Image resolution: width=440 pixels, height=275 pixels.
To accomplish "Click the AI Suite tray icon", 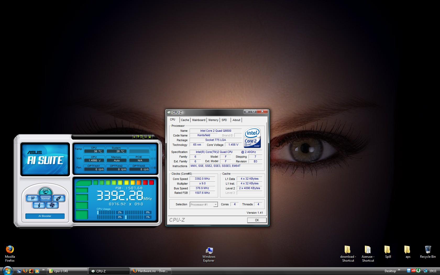I will coord(409,271).
